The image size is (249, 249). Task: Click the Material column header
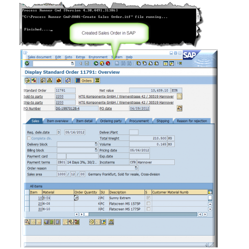point(58,192)
